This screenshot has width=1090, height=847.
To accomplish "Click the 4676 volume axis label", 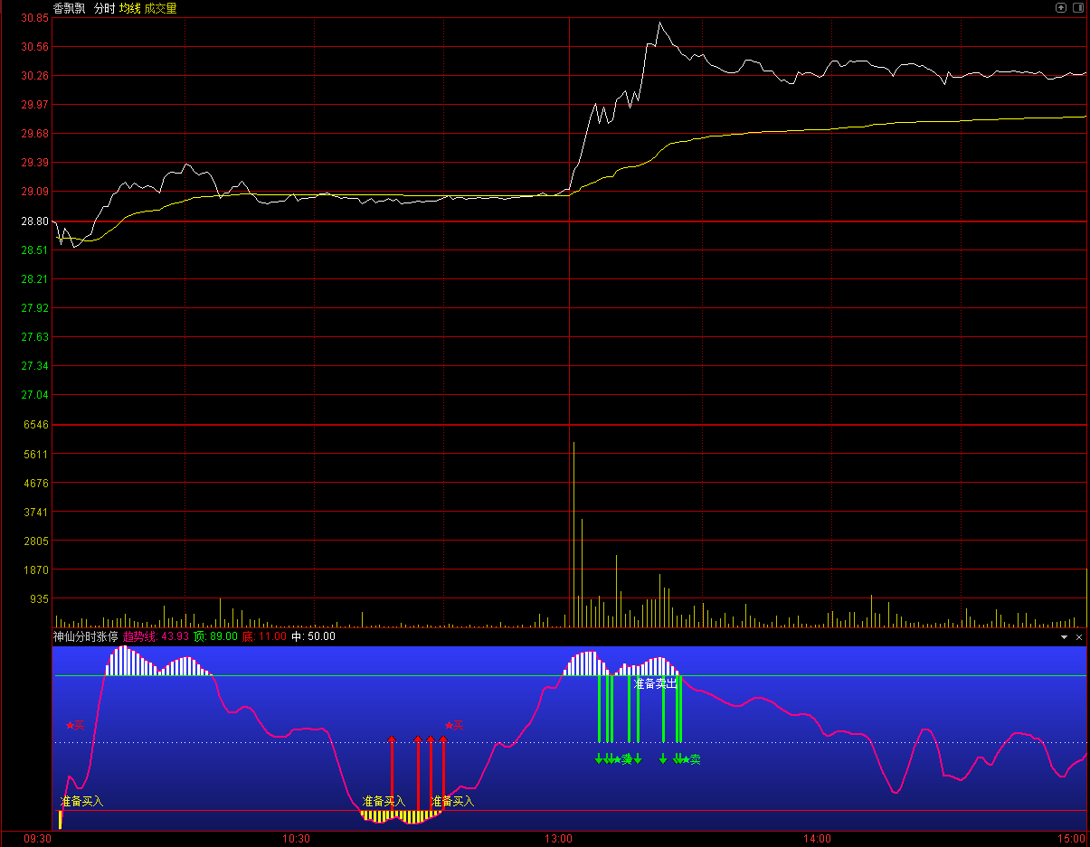I will pos(37,484).
